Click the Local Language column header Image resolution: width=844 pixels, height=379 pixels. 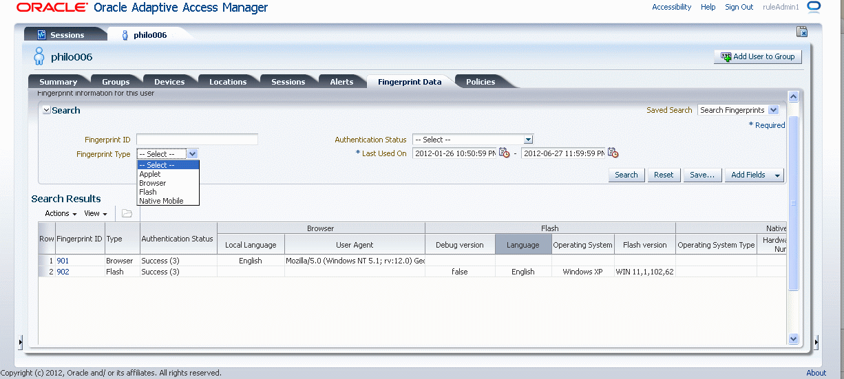(x=251, y=244)
